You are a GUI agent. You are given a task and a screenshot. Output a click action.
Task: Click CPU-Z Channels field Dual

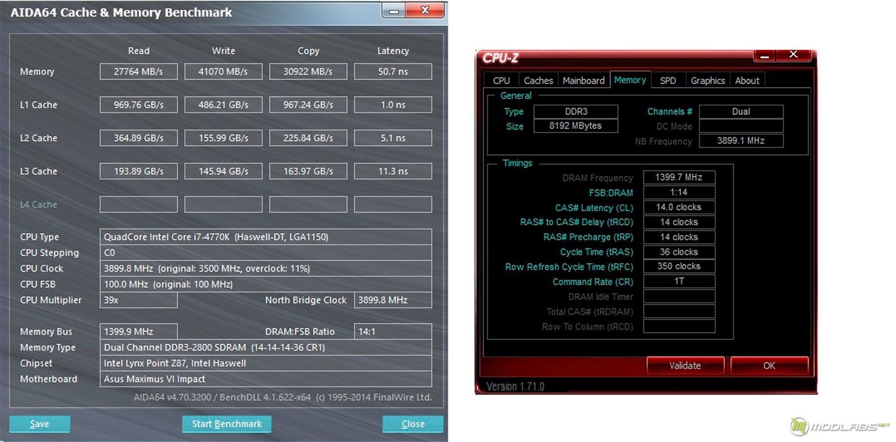(741, 111)
